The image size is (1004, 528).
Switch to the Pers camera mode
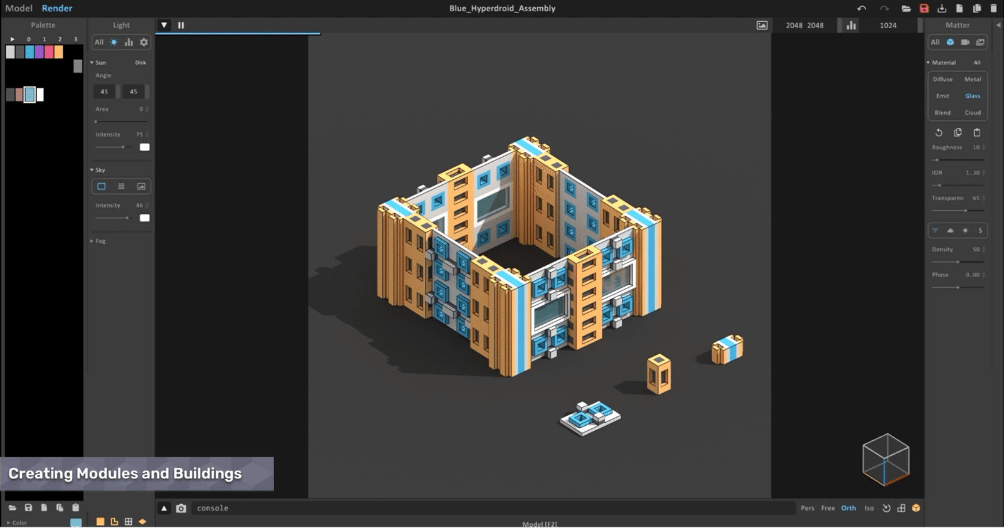[808, 508]
